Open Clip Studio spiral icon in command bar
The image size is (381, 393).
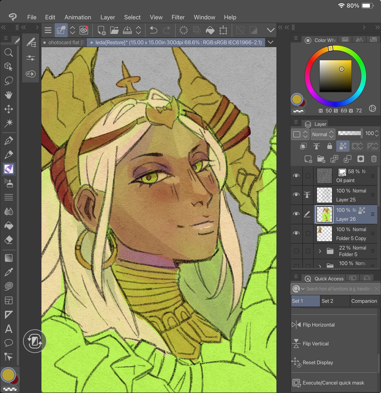[x=84, y=30]
